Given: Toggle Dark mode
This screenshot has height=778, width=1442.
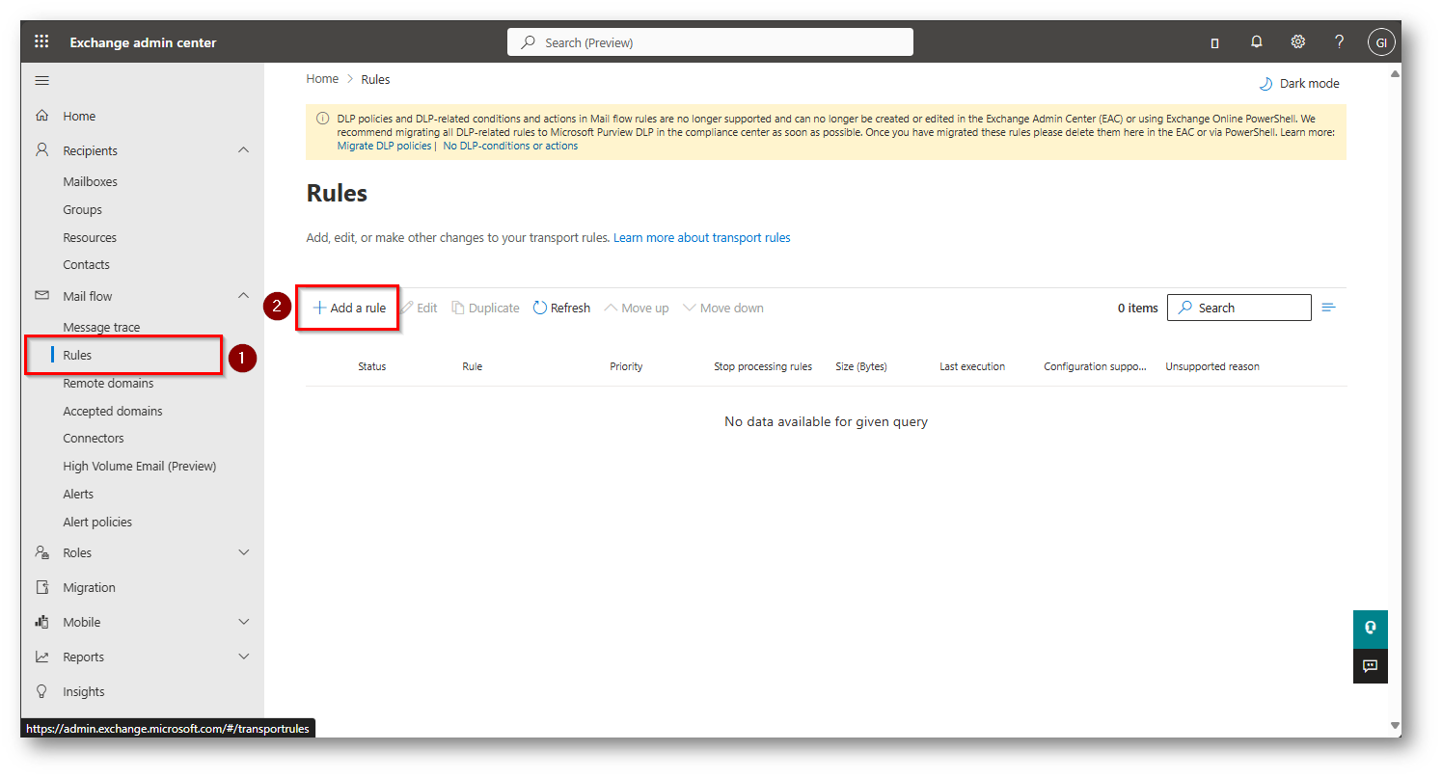Looking at the screenshot, I should [1299, 84].
